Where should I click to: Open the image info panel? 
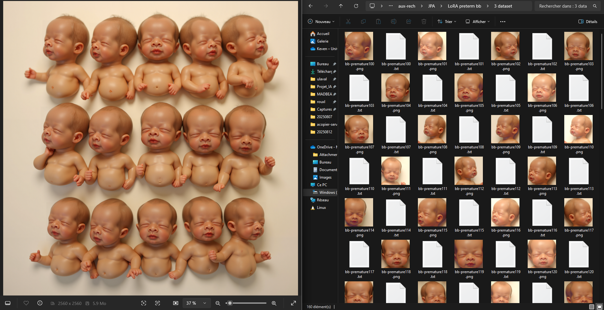pyautogui.click(x=40, y=303)
